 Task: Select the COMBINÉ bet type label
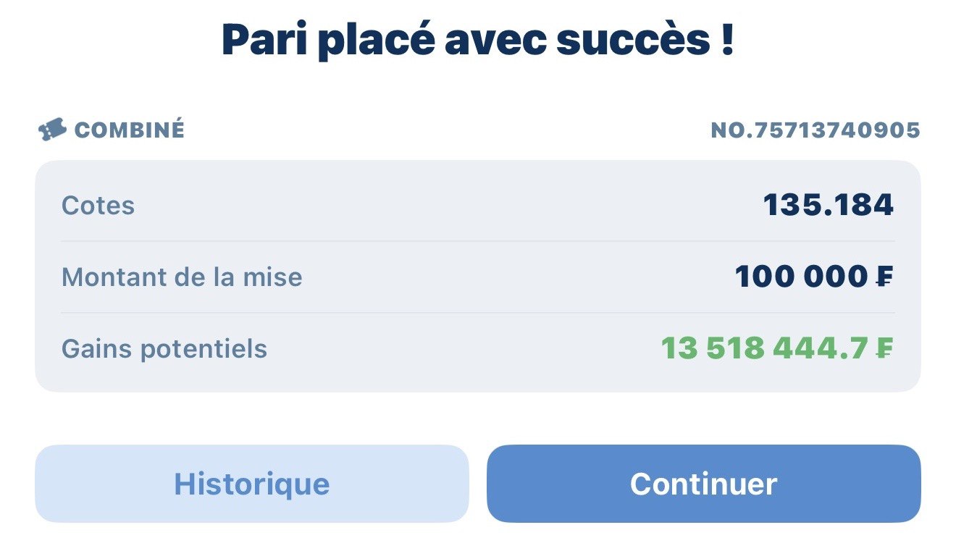[x=130, y=130]
